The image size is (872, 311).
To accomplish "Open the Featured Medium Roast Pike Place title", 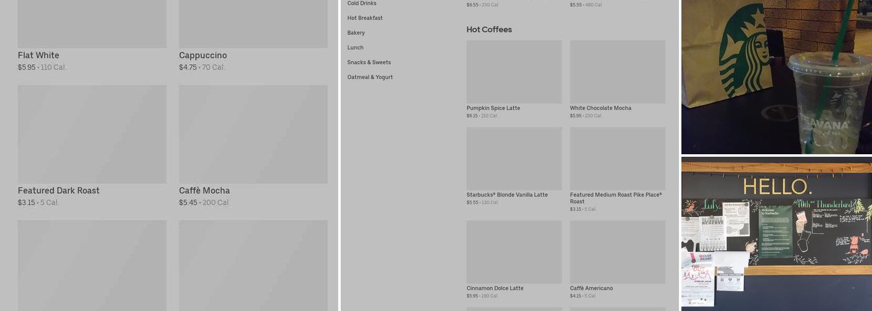I will [x=616, y=198].
